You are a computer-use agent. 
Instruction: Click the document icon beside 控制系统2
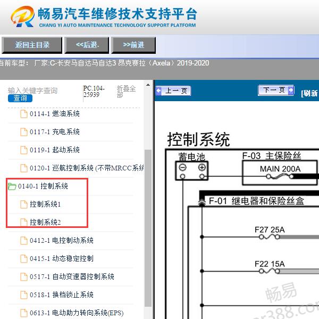point(24,223)
